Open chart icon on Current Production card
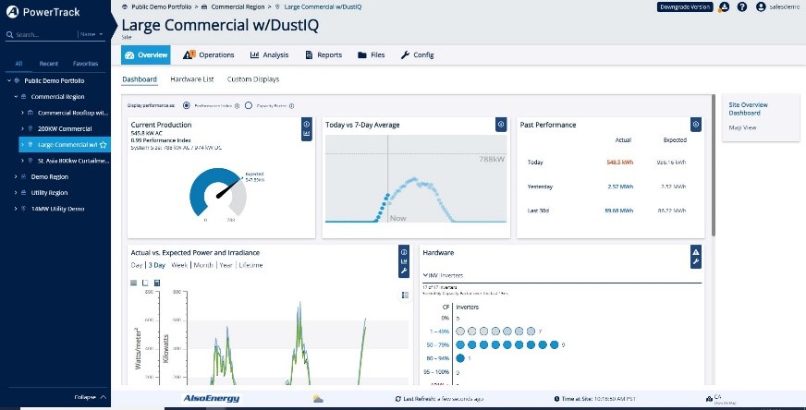 pyautogui.click(x=306, y=134)
